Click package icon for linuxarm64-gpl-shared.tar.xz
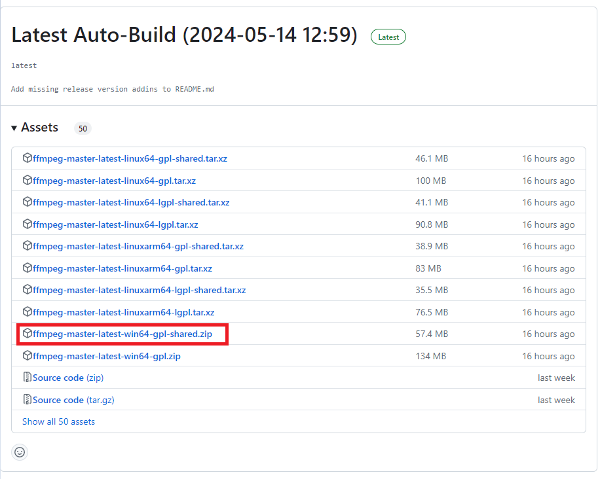The height and width of the screenshot is (479, 600). click(x=27, y=246)
